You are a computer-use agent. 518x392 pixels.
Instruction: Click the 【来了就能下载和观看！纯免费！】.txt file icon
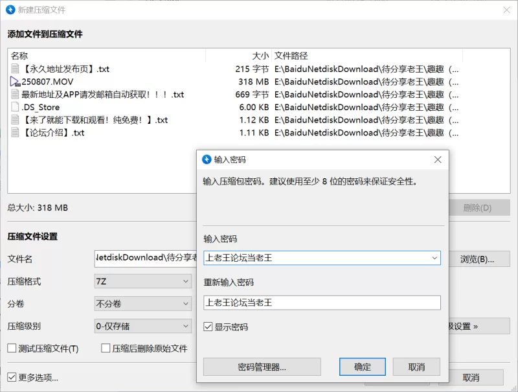click(16, 120)
